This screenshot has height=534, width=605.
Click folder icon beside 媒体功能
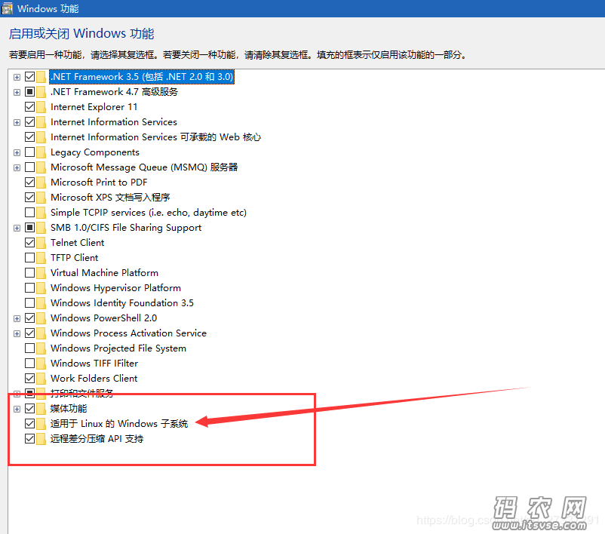coord(41,408)
